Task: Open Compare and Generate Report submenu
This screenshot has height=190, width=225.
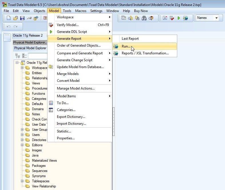Action: click(x=80, y=53)
